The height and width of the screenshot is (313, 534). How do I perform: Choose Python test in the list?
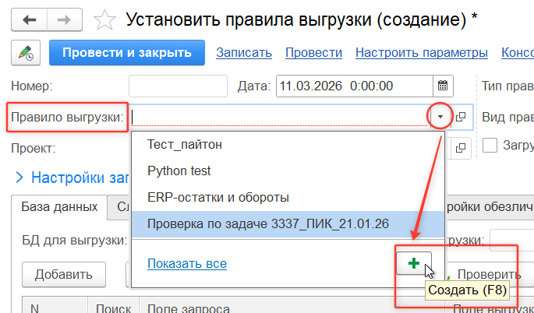[179, 171]
